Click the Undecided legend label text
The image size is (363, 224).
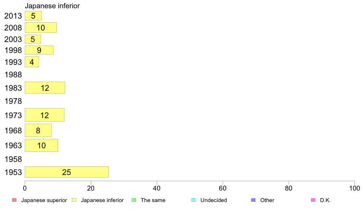coord(214,200)
